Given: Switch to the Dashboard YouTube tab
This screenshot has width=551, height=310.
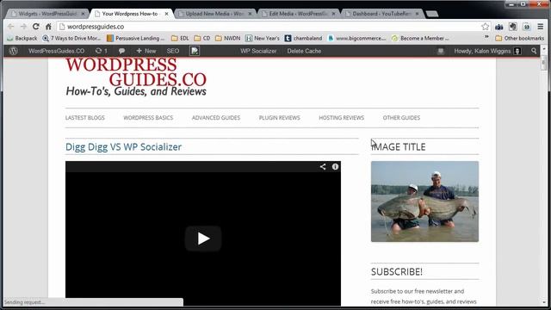Looking at the screenshot, I should pos(382,14).
